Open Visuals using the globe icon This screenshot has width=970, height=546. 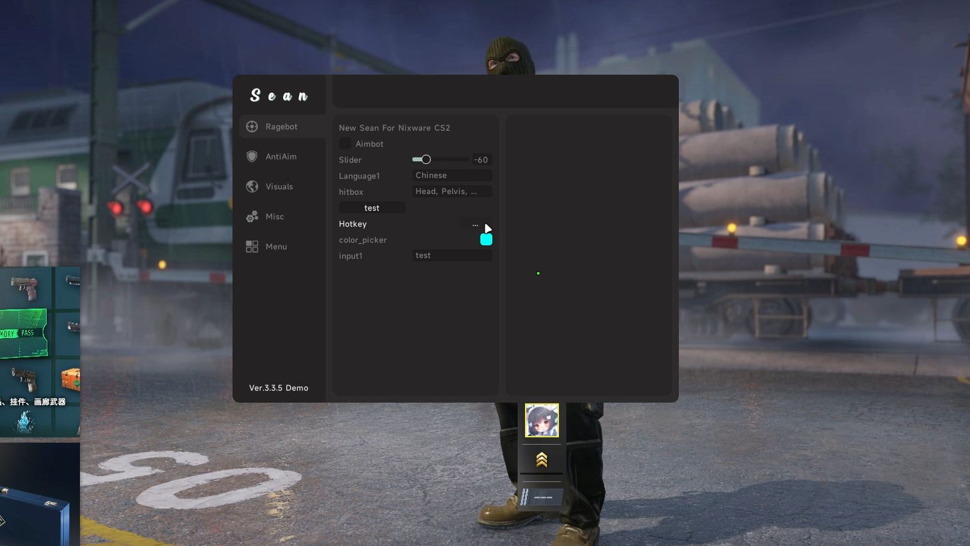[x=252, y=186]
